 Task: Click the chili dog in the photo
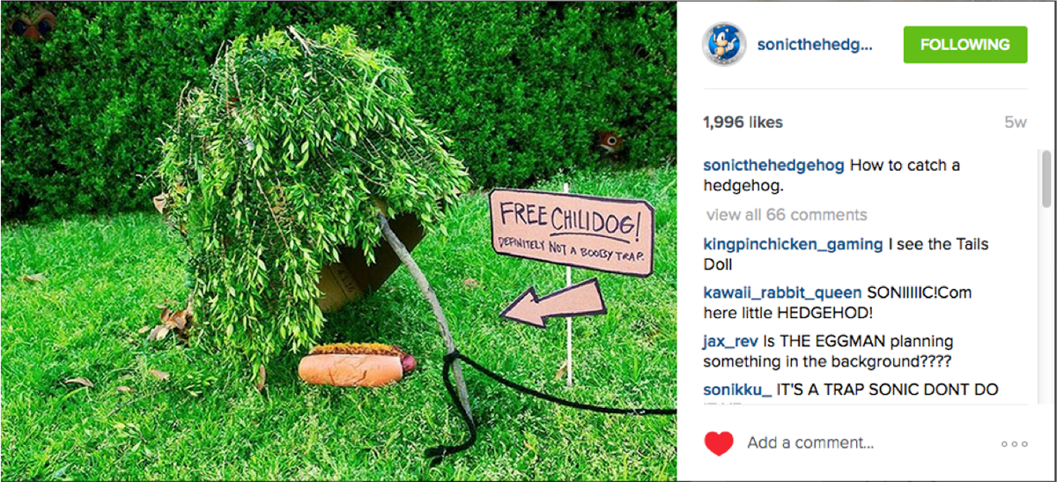356,365
